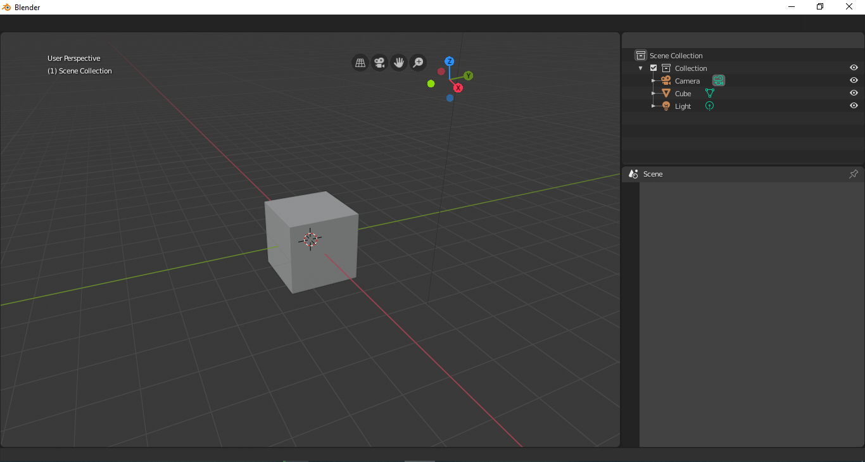Snap view to the blue Z axis

tap(450, 61)
